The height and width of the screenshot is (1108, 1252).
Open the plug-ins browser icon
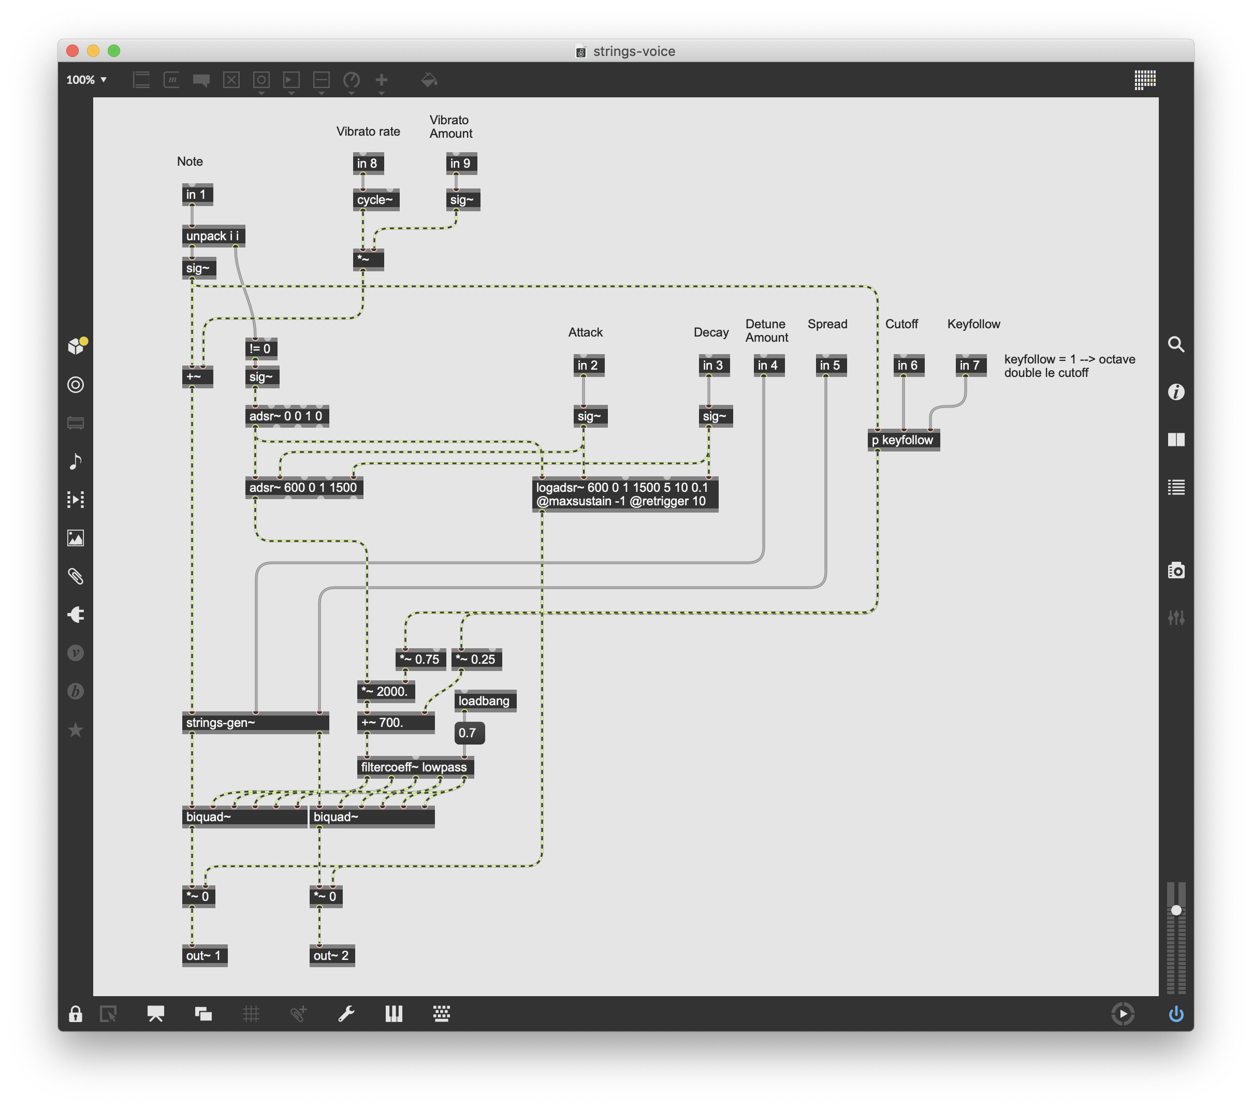tap(76, 615)
